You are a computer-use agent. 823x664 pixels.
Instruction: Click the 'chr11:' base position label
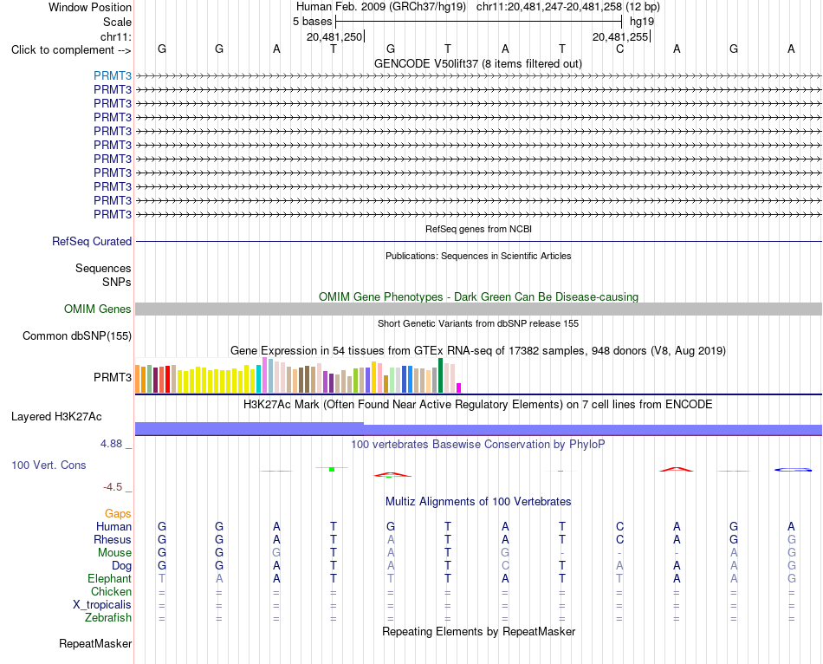[115, 36]
